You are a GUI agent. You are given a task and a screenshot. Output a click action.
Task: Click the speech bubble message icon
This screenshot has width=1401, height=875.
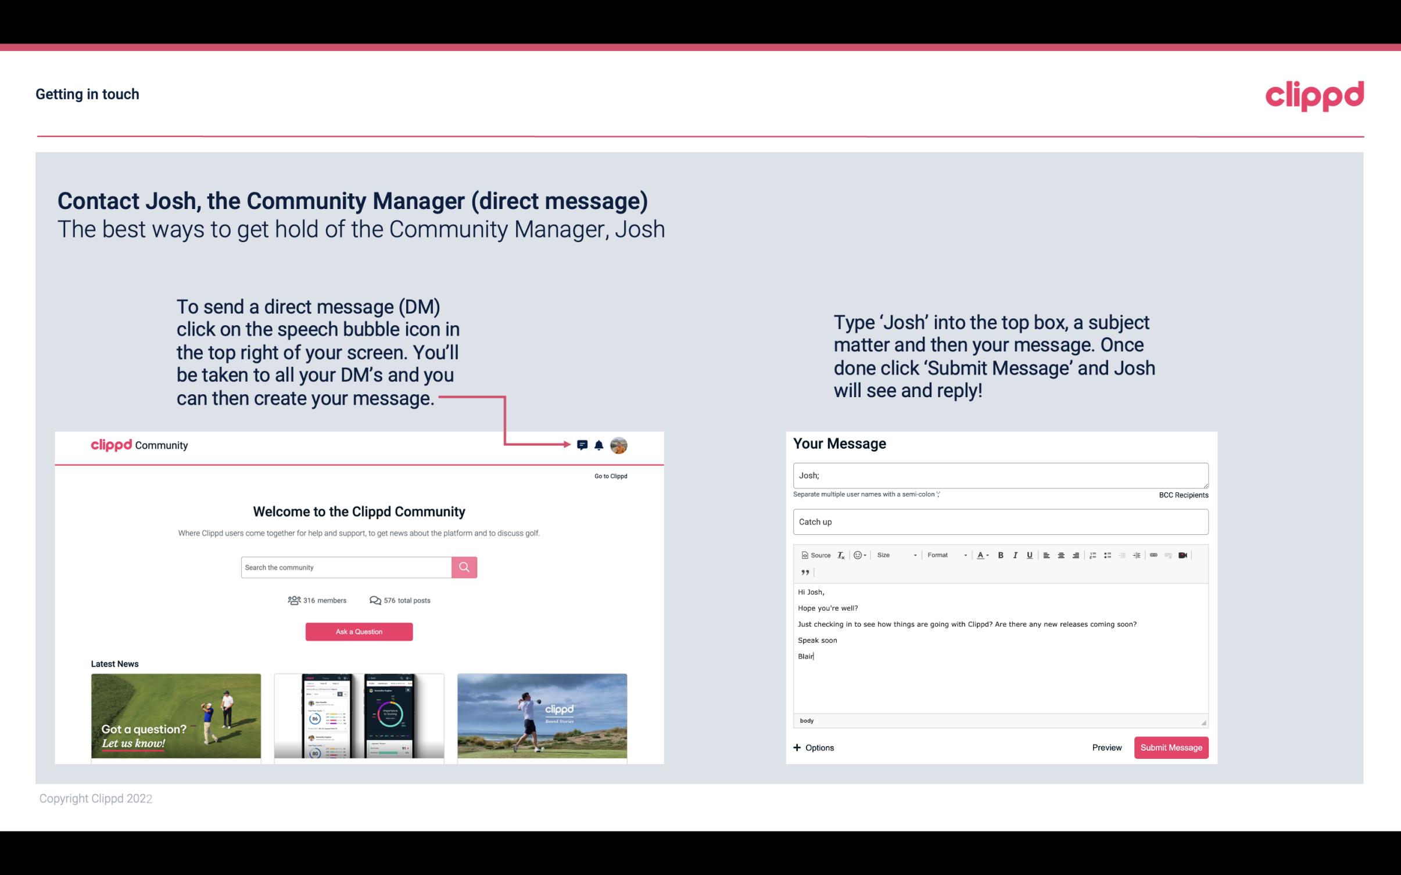[x=583, y=445]
